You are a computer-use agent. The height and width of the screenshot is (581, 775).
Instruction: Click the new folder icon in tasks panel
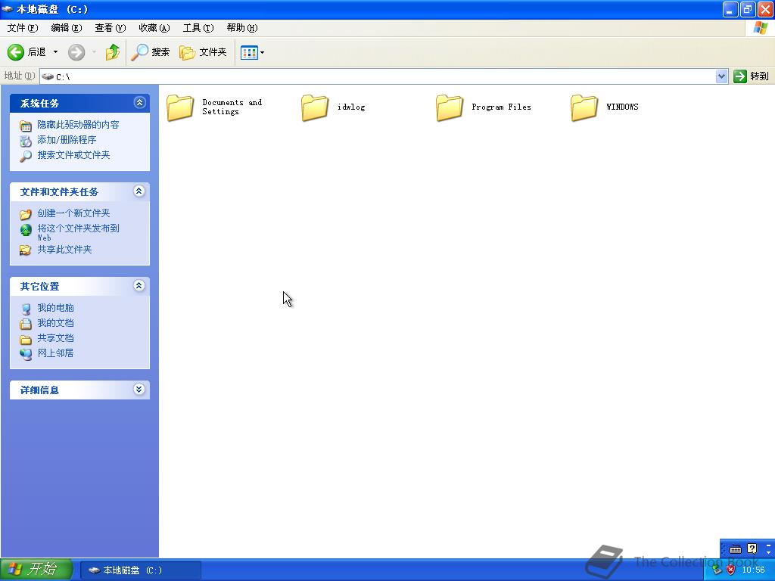pyautogui.click(x=26, y=214)
